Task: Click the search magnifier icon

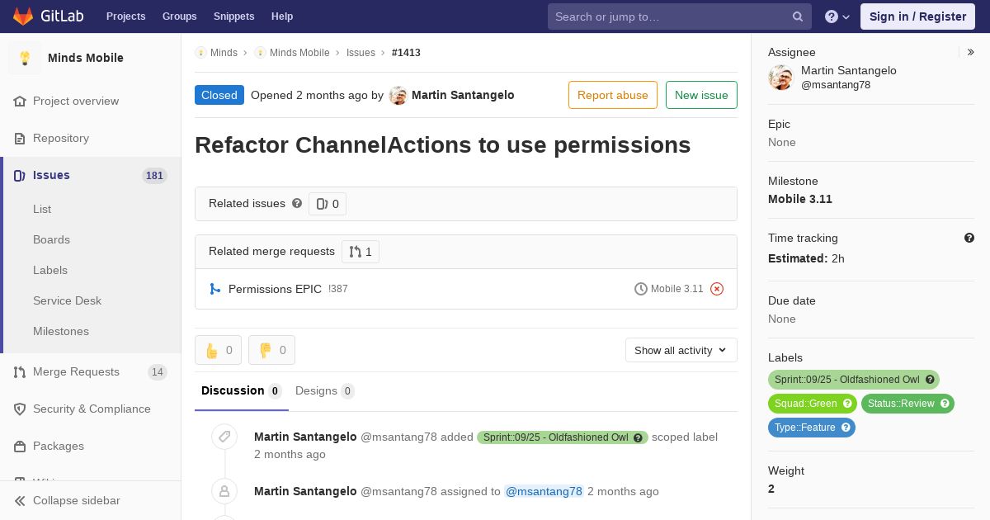Action: coord(798,17)
